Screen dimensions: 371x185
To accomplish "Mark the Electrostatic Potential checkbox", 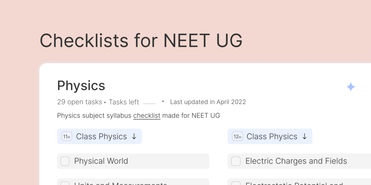I will pos(236,183).
